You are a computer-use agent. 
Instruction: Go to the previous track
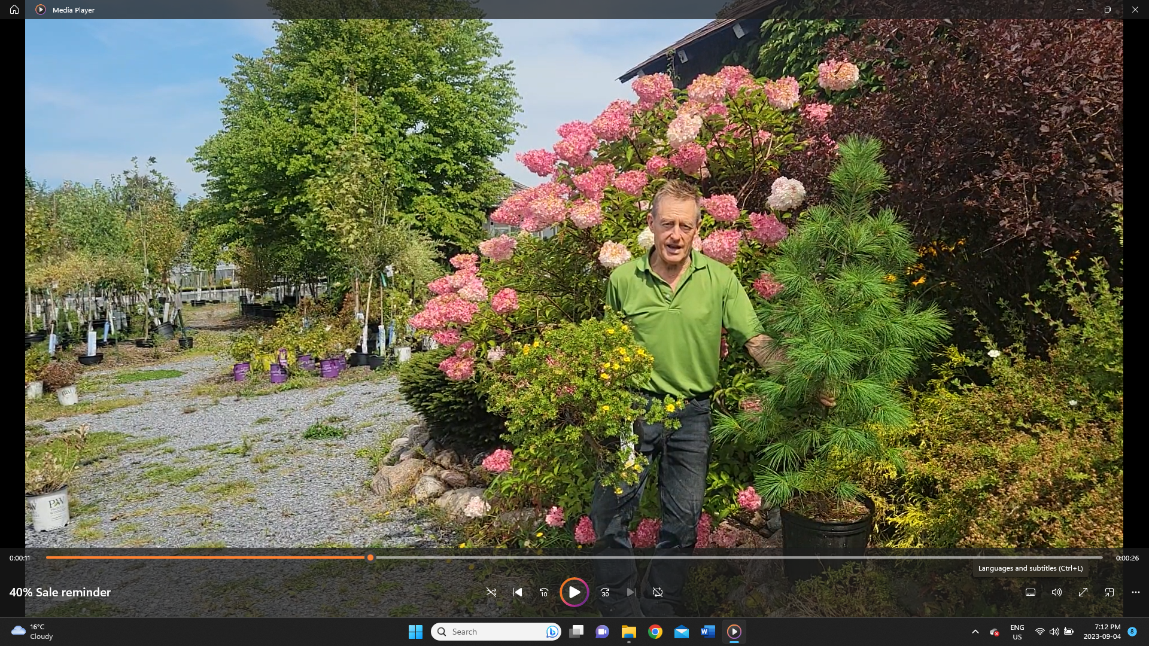point(518,592)
